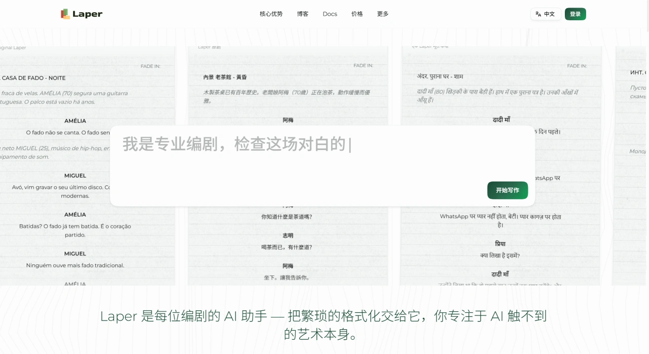Click the heading 'अंदर. पुराना घर - शाम'
This screenshot has height=354, width=649.
coord(440,77)
